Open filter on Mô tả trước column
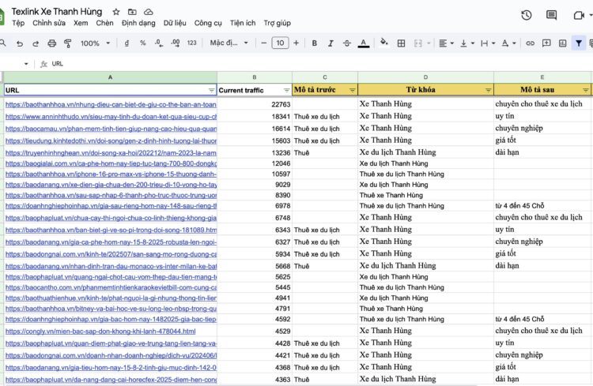593x386 pixels. 352,90
